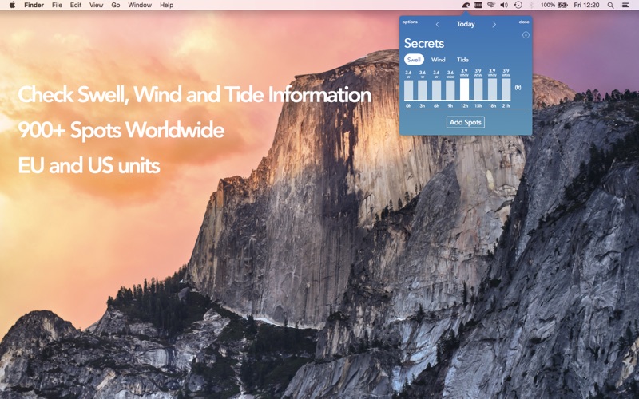Click the black keyboard-style icon beside the wave

pos(478,5)
